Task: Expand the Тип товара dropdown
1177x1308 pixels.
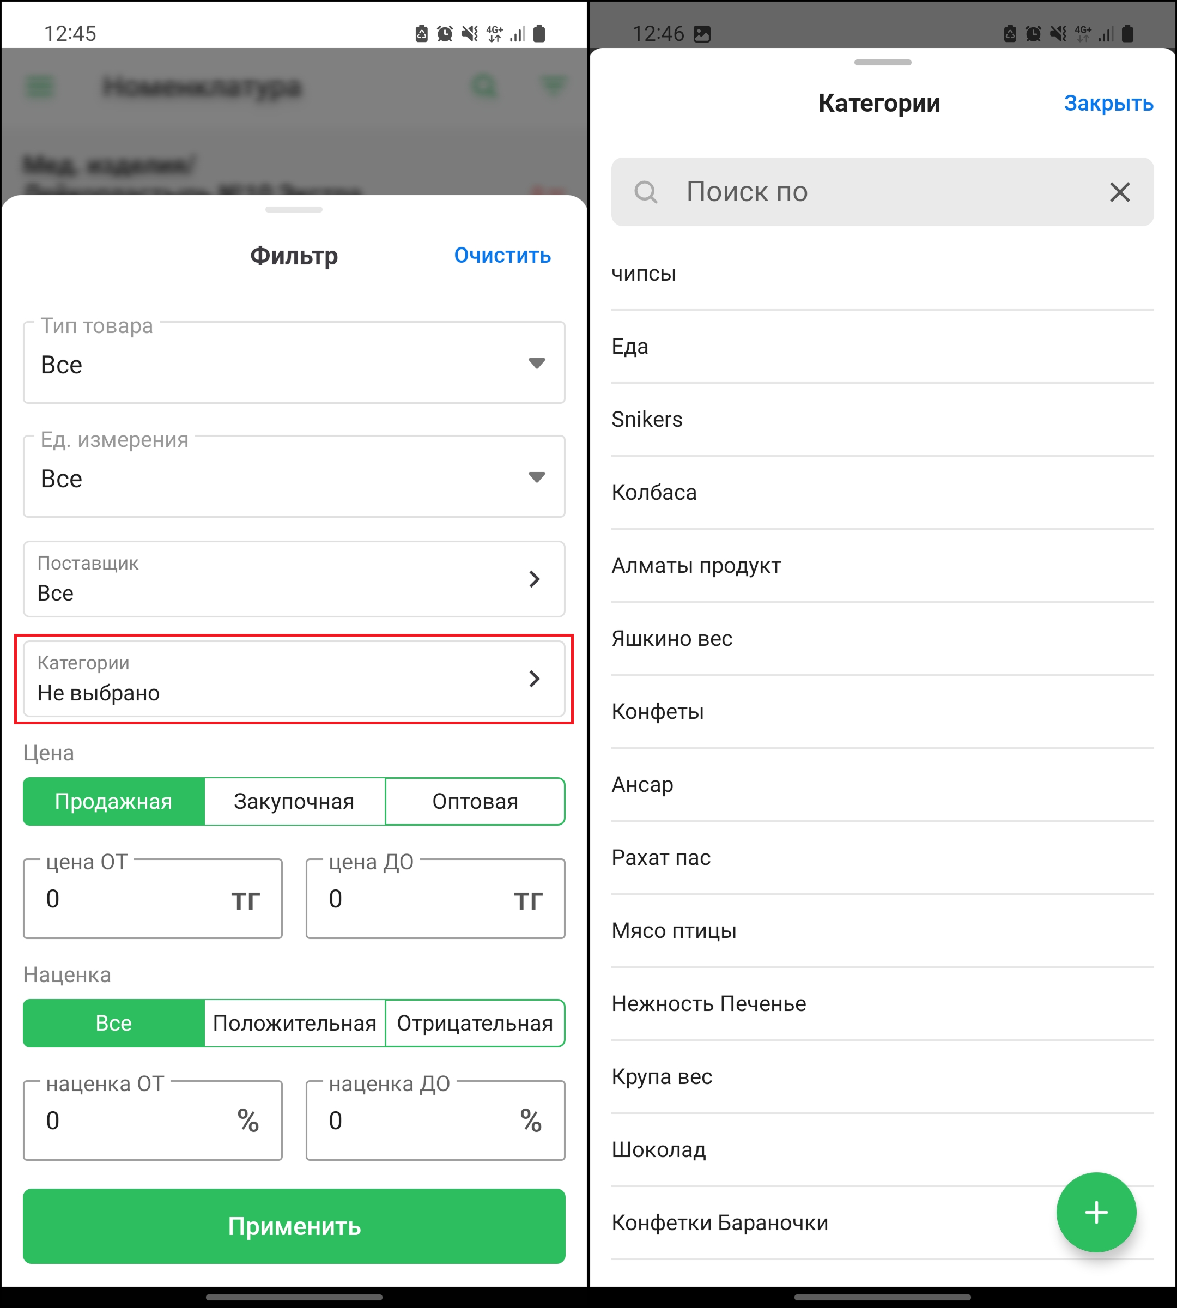Action: tap(294, 363)
